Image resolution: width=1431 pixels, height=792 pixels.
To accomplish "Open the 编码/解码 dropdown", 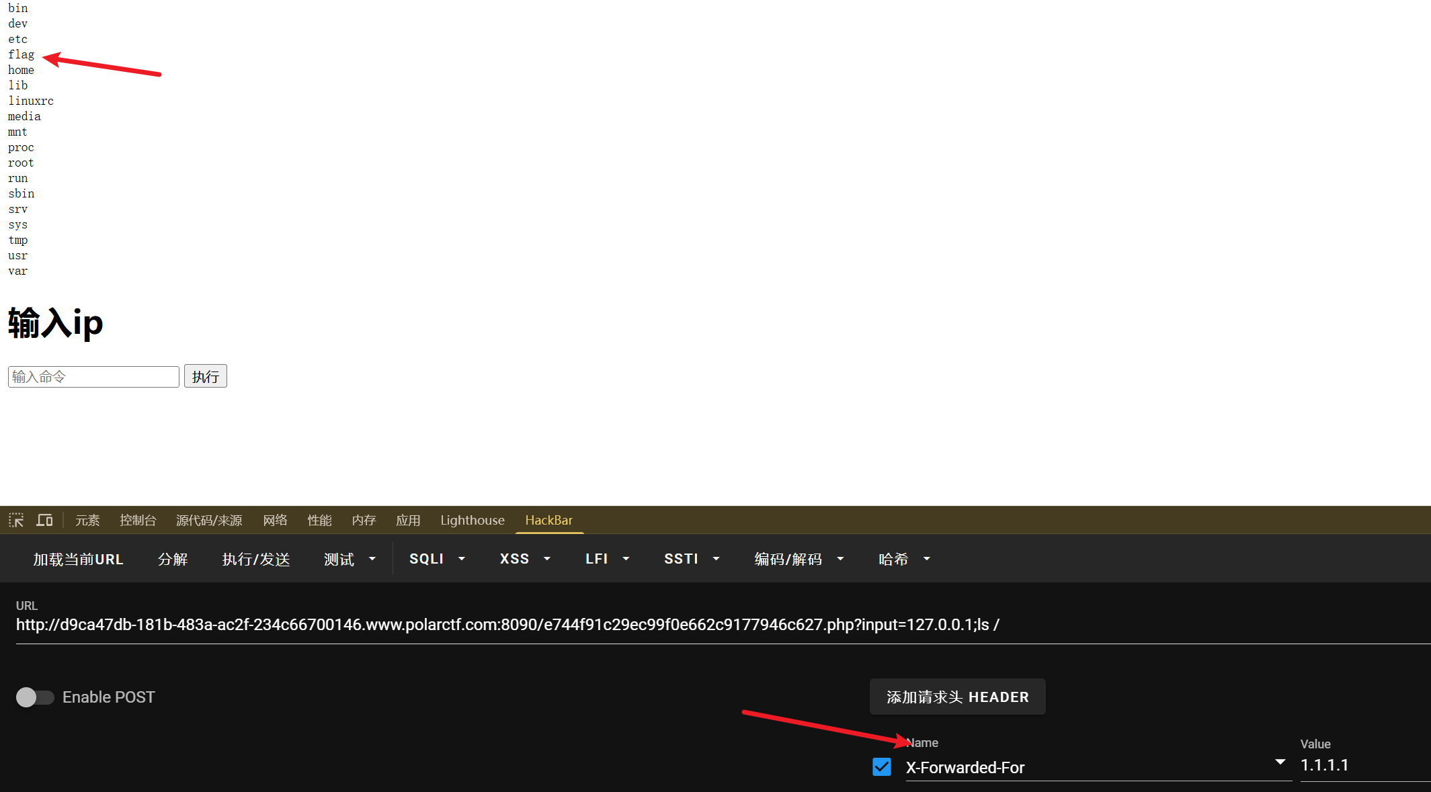I will [840, 558].
